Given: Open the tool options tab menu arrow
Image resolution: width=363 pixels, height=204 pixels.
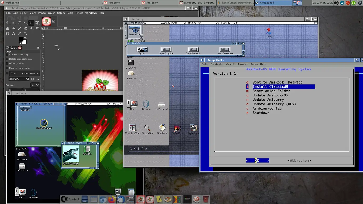Looking at the screenshot, I should [38, 48].
